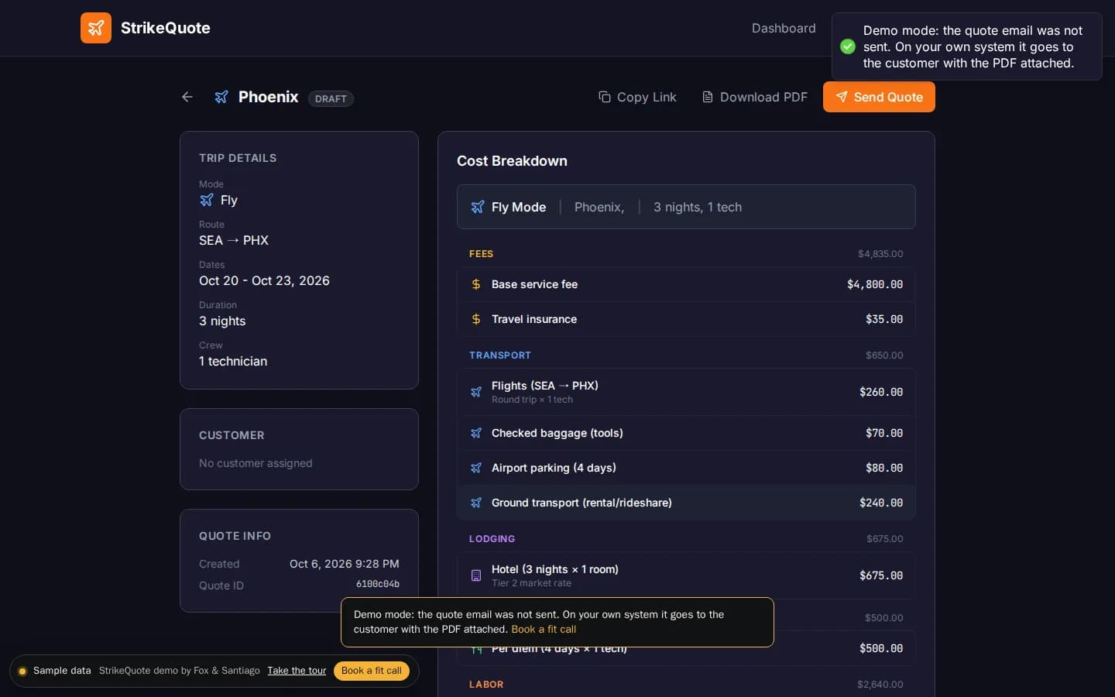Click the plane icon for Ground transport
Image resolution: width=1115 pixels, height=697 pixels.
coord(476,503)
